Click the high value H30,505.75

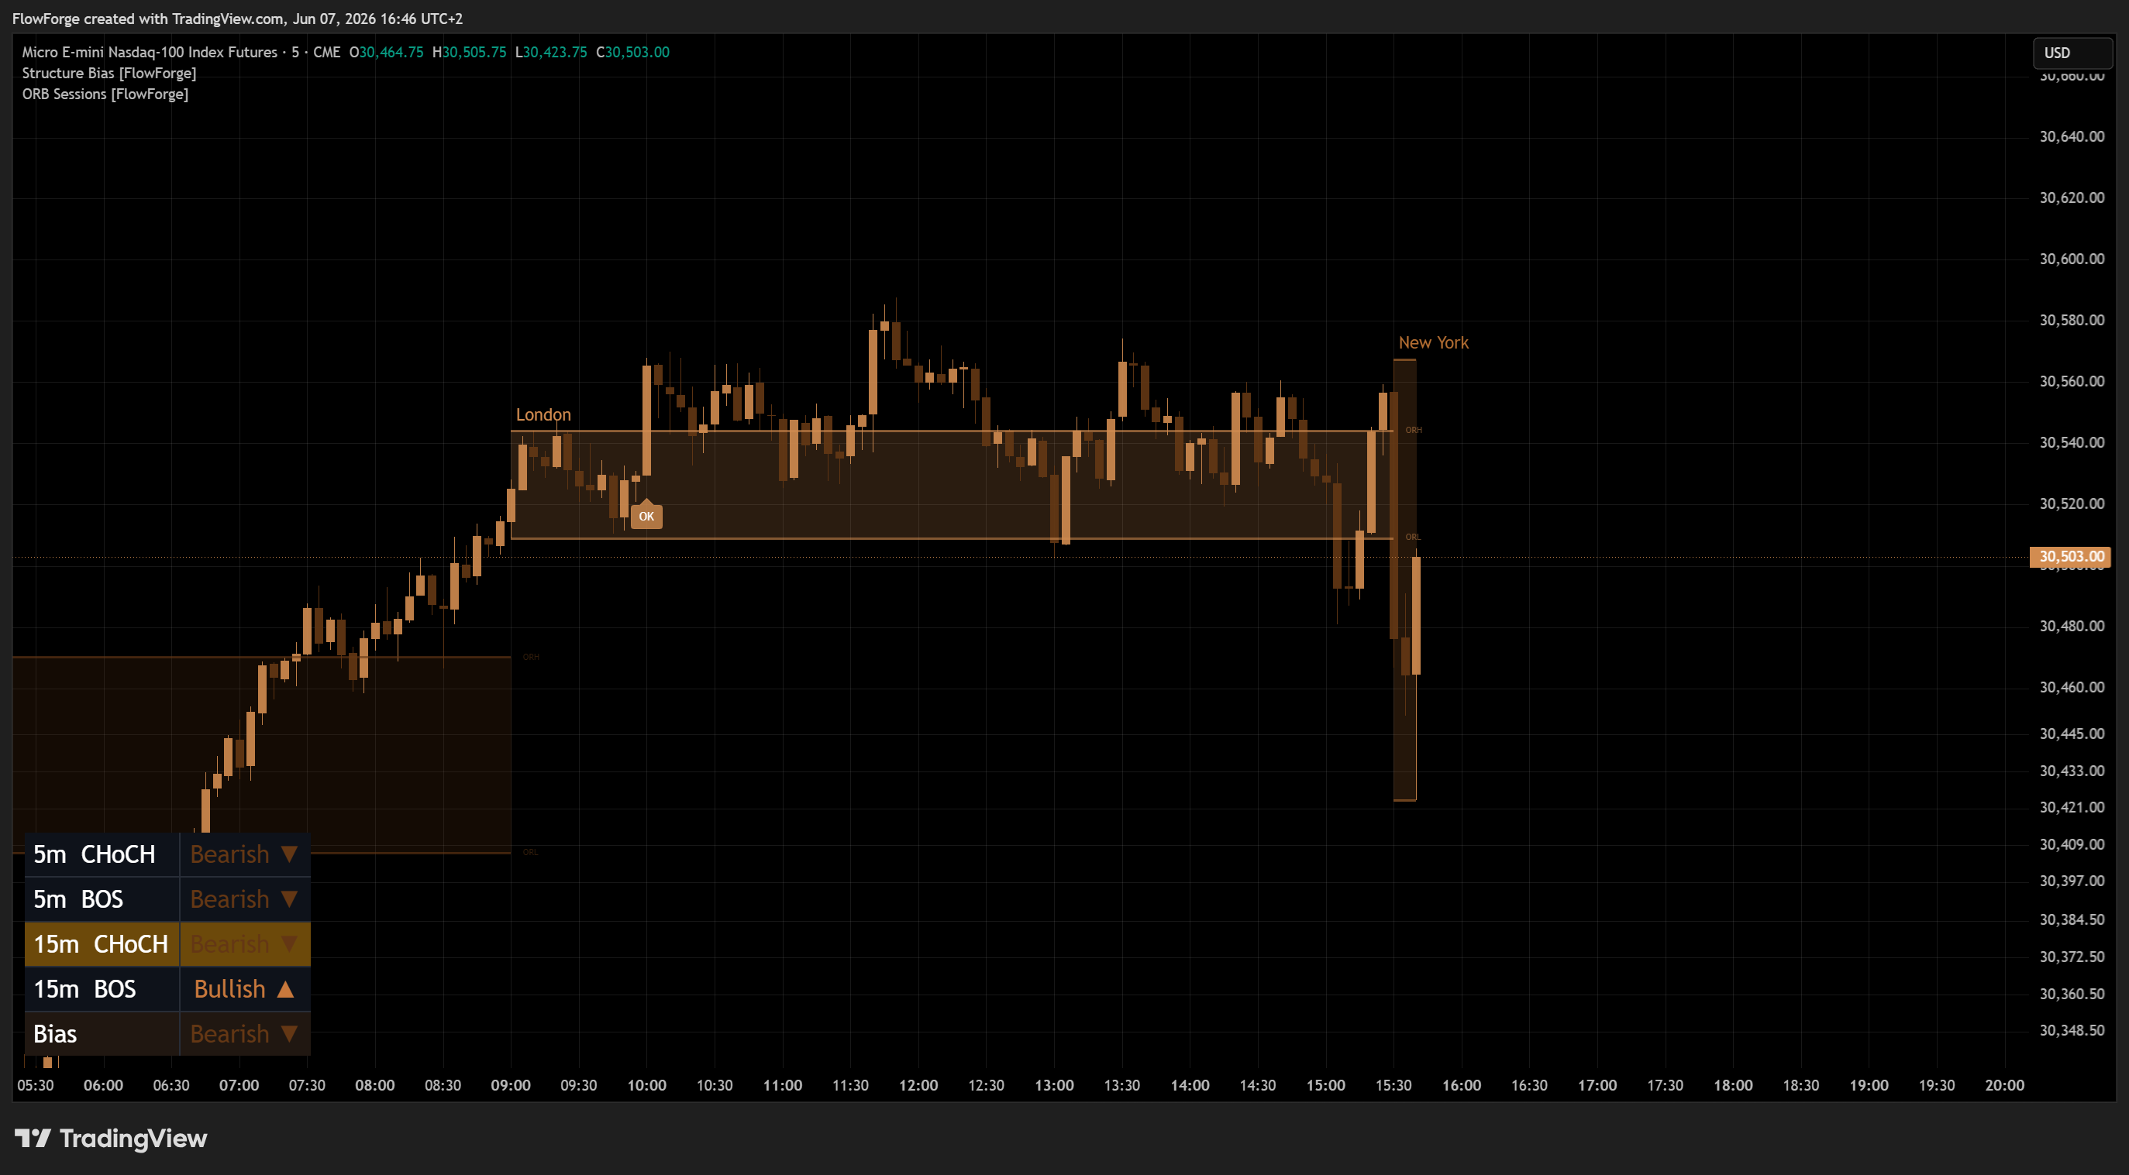(469, 52)
